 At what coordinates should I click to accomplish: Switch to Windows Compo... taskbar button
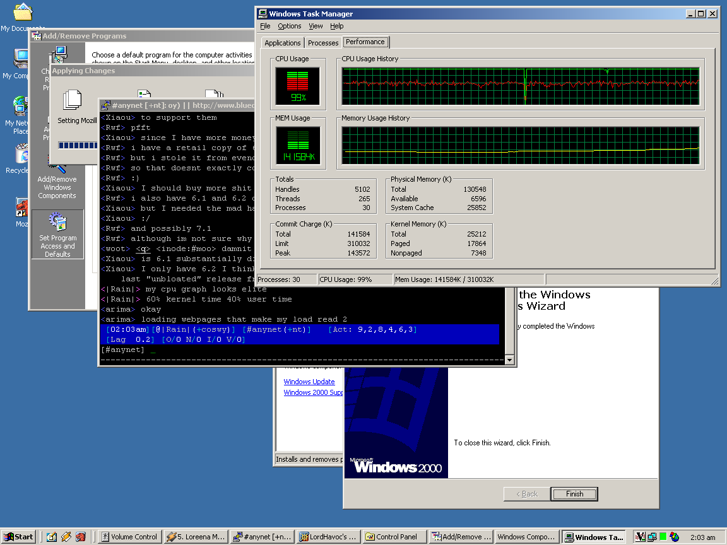coord(527,537)
